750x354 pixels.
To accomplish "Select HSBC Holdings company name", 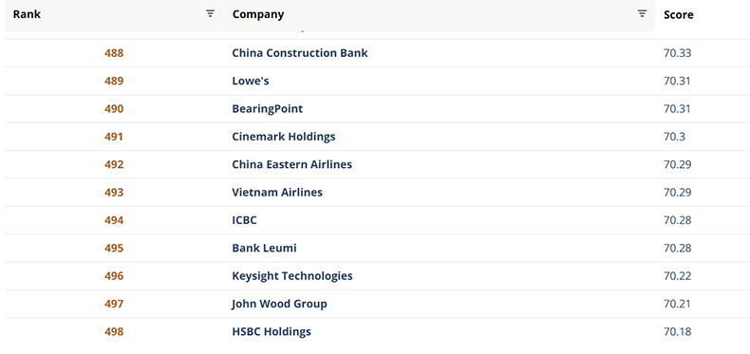I will click(x=272, y=331).
